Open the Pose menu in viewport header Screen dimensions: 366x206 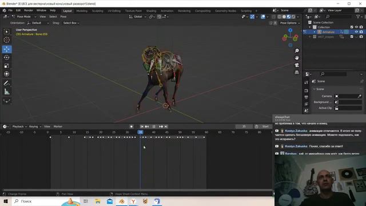point(63,17)
